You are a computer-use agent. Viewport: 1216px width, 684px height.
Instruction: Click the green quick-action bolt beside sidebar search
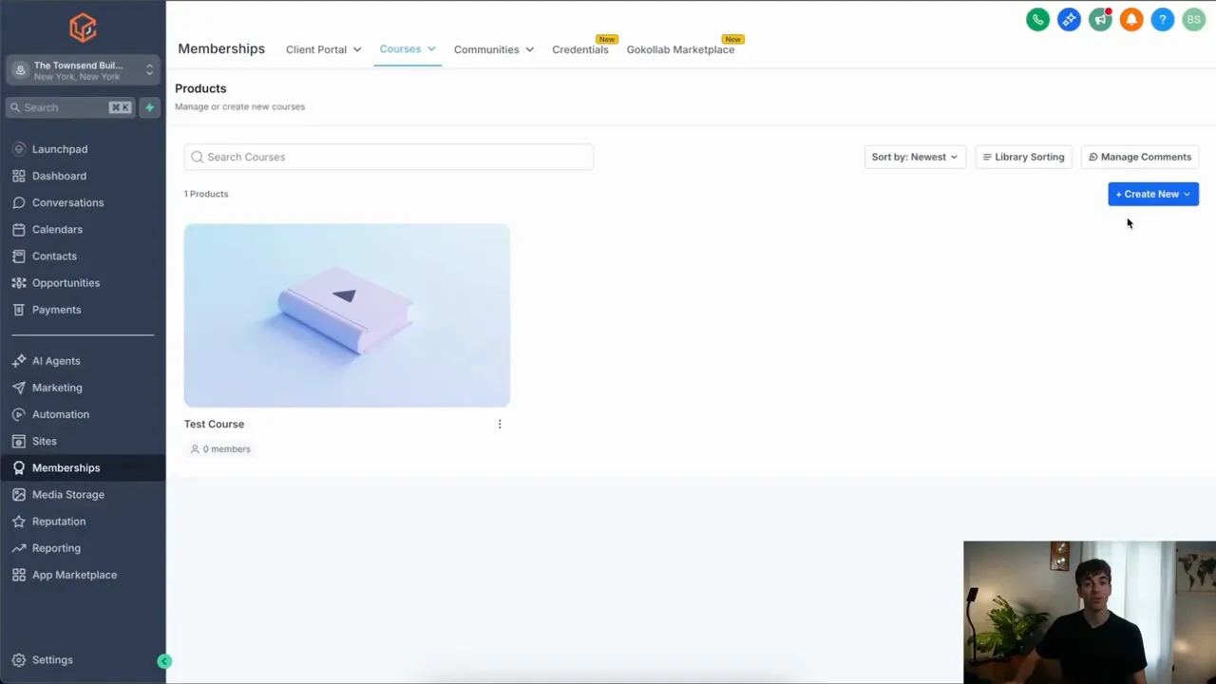pos(149,107)
